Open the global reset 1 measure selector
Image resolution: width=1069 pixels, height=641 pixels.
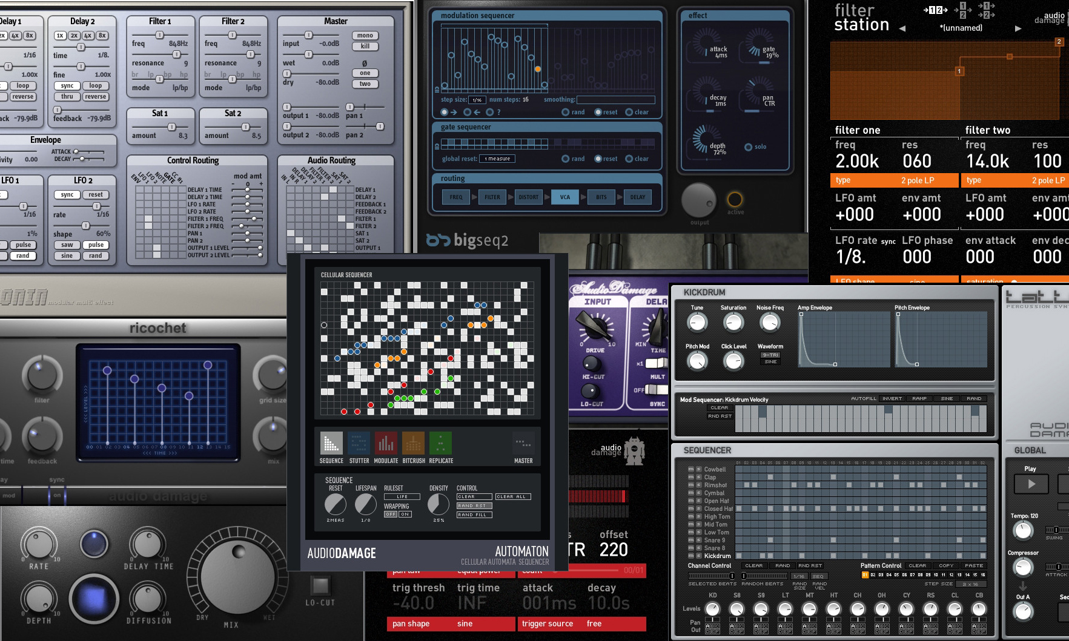coord(497,159)
